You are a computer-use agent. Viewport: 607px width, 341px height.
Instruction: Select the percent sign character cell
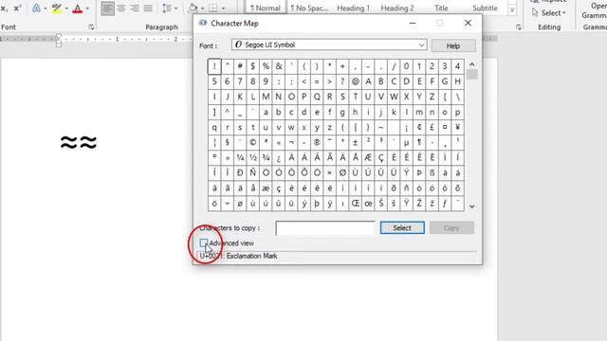(266, 66)
